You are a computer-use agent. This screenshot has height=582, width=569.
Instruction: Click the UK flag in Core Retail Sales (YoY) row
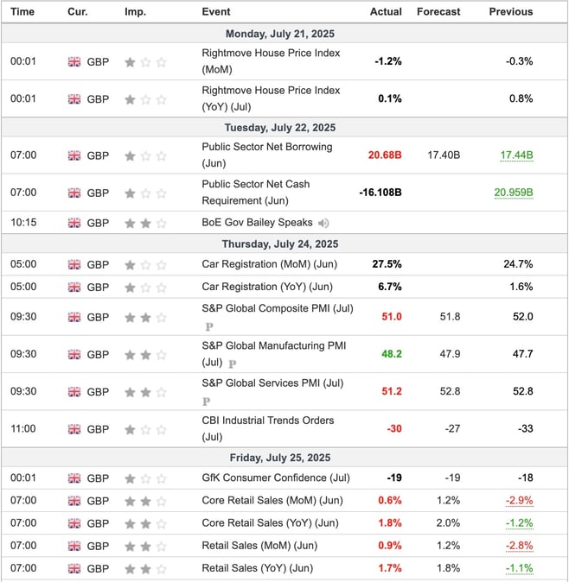click(74, 524)
